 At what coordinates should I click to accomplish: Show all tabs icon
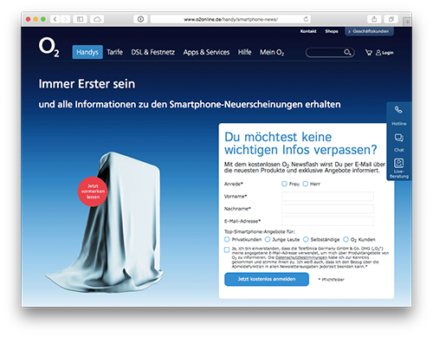point(391,19)
